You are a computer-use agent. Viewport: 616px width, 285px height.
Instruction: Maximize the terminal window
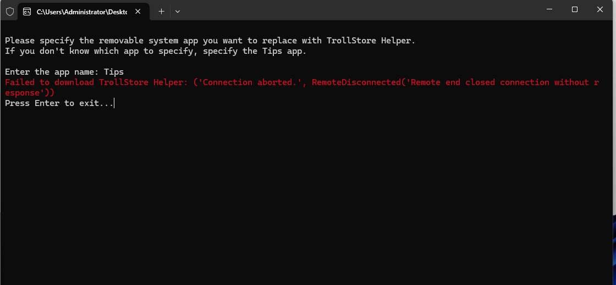coord(575,9)
